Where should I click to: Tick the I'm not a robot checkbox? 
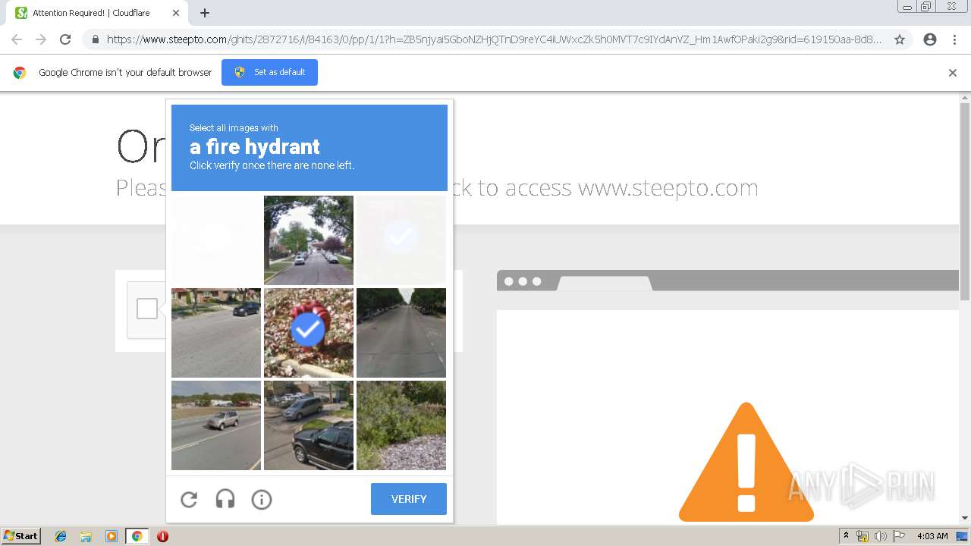tap(147, 309)
